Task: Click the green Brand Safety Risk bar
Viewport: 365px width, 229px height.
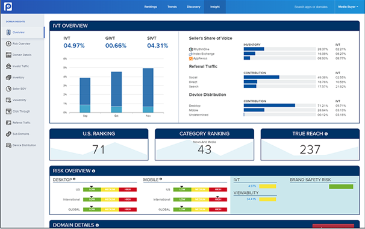Action: [341, 187]
